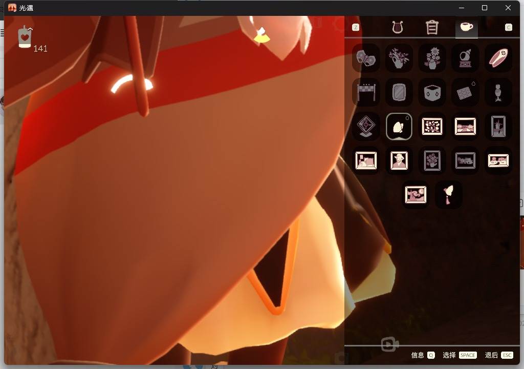The image size is (524, 369).
Task: Select the dark sunflowers painting
Action: [432, 160]
